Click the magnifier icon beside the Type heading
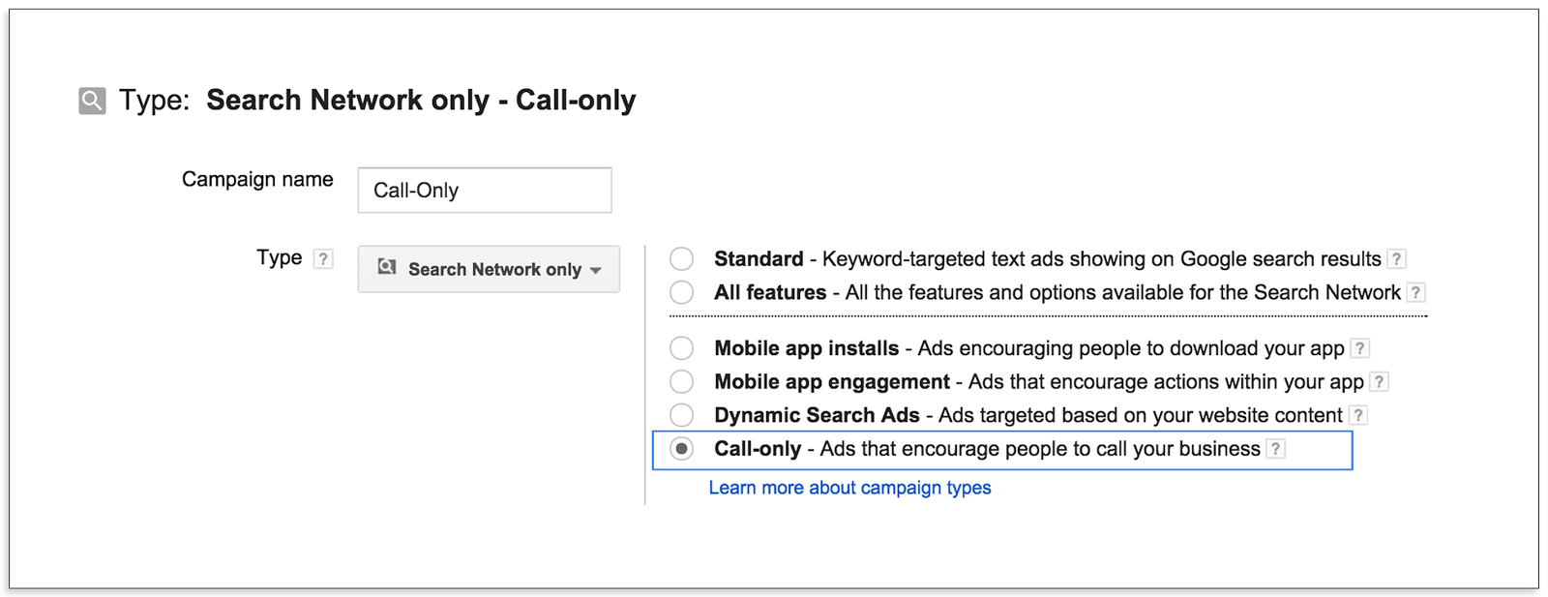This screenshot has height=597, width=1548. coord(90,98)
